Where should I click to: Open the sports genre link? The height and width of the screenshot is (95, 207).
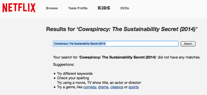pyautogui.click(x=134, y=87)
